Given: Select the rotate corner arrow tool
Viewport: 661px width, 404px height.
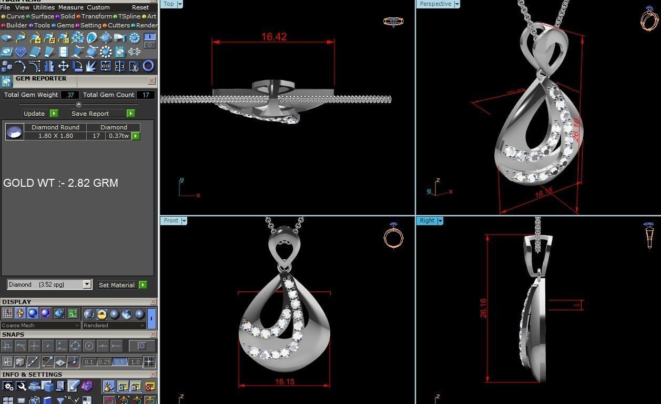Looking at the screenshot, I should (x=77, y=66).
